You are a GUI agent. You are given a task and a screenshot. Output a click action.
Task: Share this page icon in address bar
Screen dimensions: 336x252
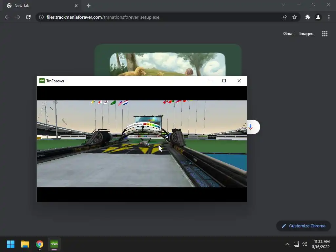pyautogui.click(x=284, y=17)
